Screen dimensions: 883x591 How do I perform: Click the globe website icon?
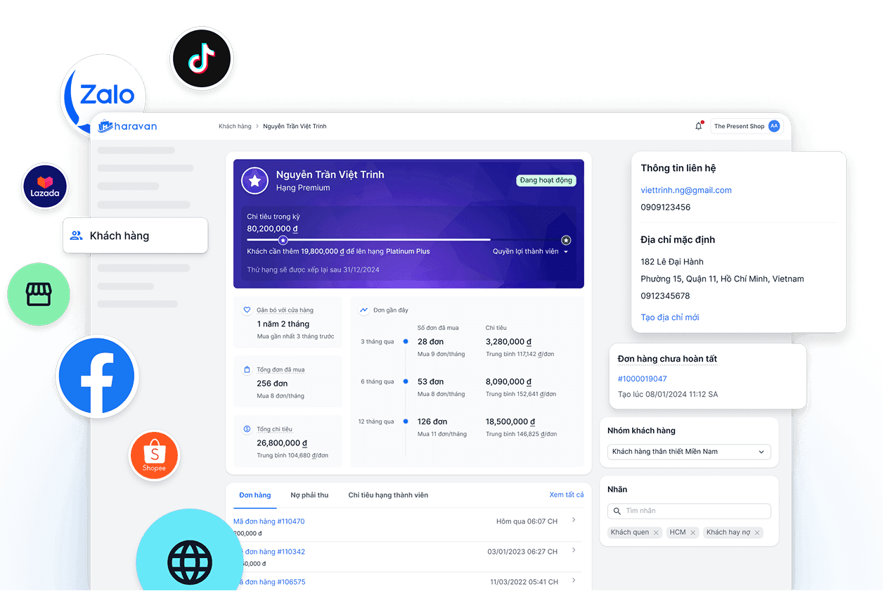tap(189, 561)
